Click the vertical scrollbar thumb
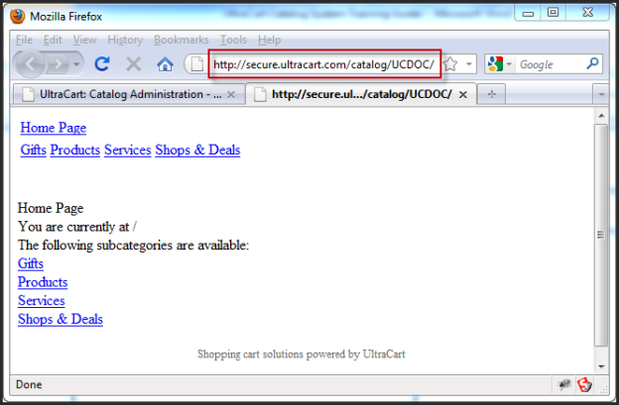This screenshot has width=619, height=405. coord(601,235)
